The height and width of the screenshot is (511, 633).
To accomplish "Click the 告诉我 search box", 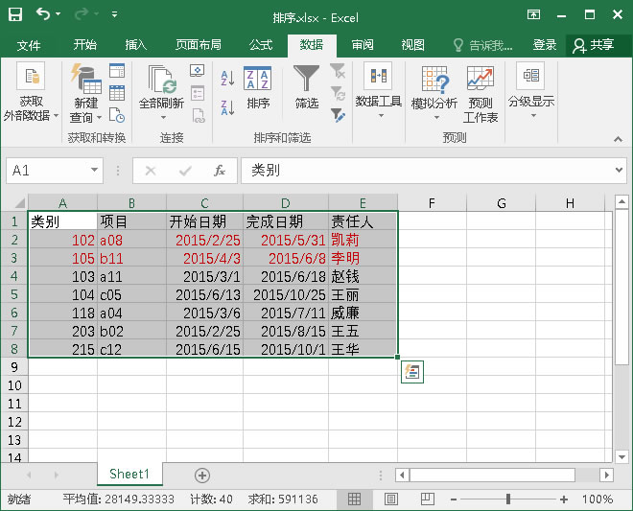I will pos(482,45).
